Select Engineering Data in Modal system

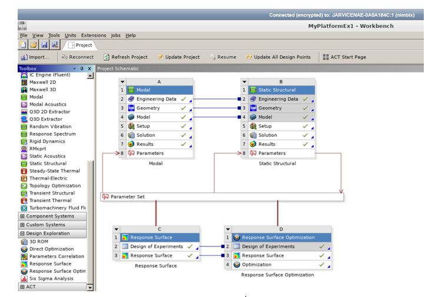(x=159, y=99)
